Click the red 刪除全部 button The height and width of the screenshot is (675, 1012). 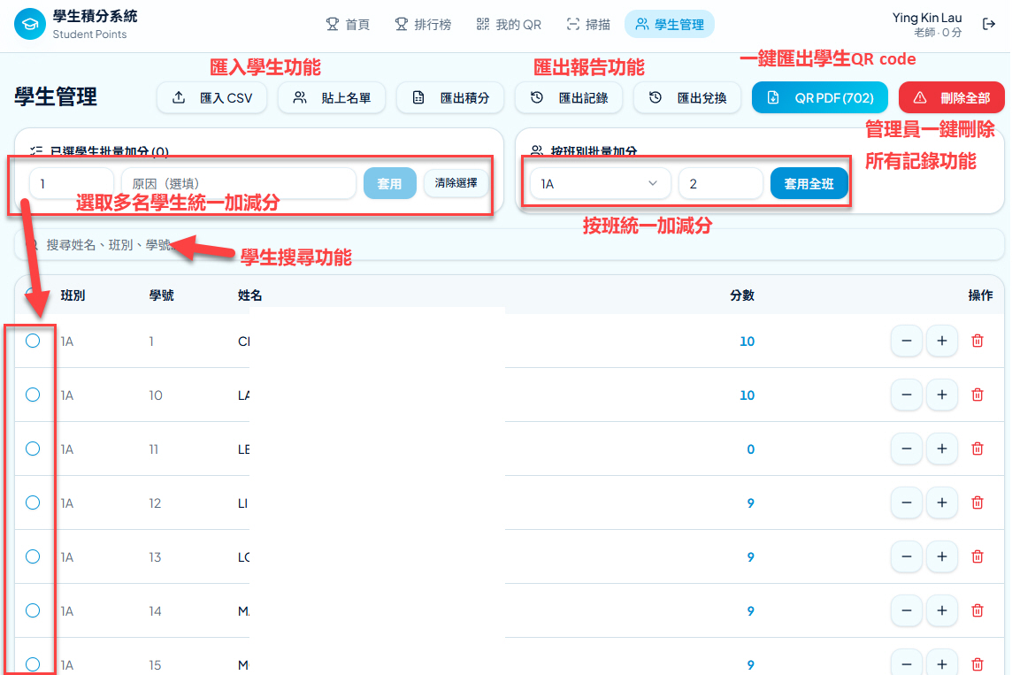[x=951, y=97]
